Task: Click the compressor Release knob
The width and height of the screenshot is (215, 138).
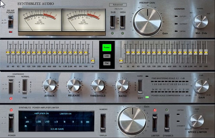Action: (74, 86)
